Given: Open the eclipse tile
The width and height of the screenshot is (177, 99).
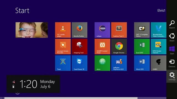Looking at the screenshot, I should pyautogui.click(x=102, y=30).
